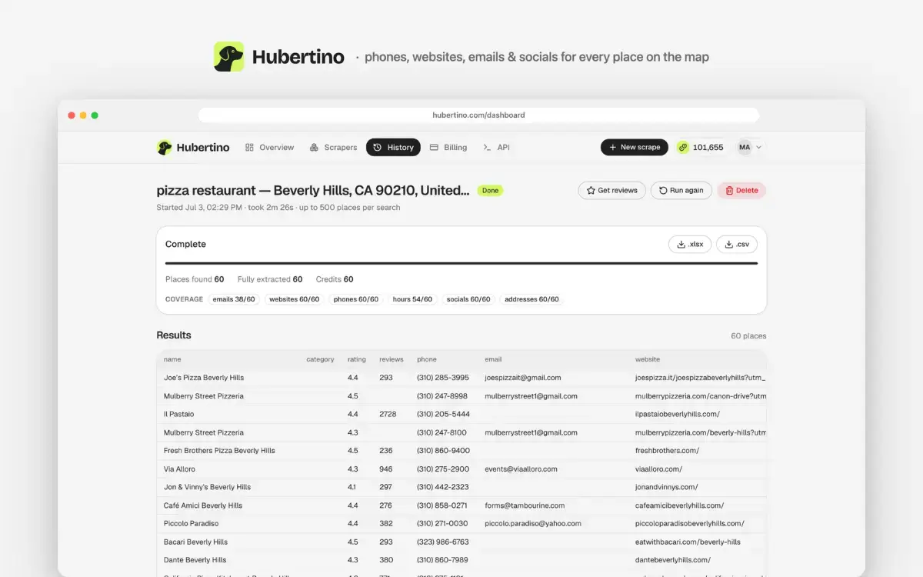Click Café Amici Beverly Hills name

203,505
